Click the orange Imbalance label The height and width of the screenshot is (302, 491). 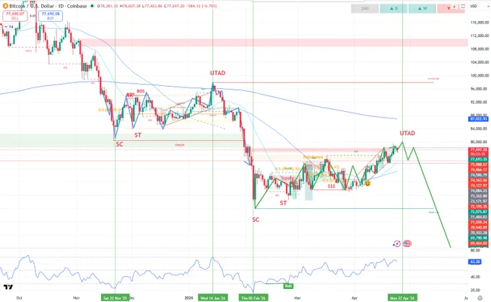(x=313, y=157)
